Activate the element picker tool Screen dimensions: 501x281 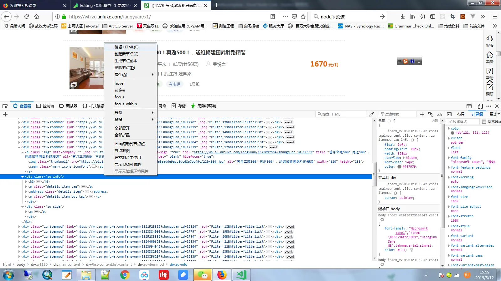point(5,106)
